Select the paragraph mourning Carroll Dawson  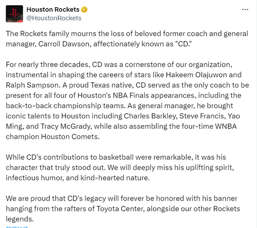pos(127,39)
